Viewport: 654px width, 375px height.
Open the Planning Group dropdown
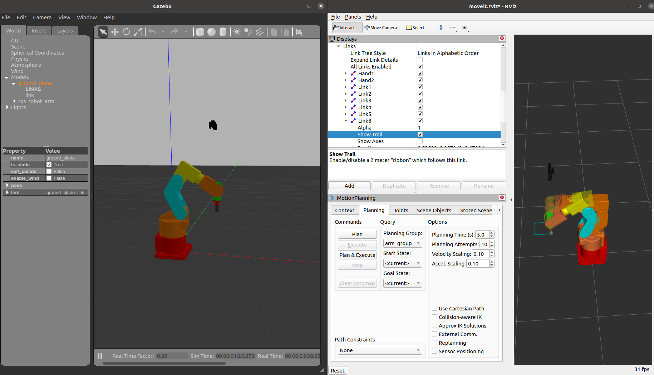402,243
